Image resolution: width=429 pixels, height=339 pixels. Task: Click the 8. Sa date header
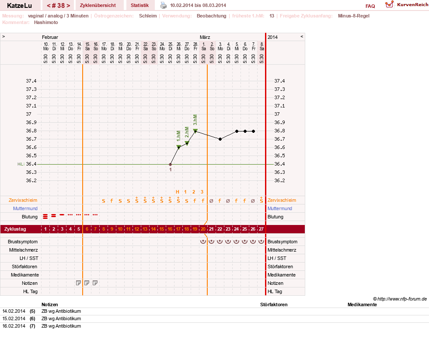click(262, 46)
